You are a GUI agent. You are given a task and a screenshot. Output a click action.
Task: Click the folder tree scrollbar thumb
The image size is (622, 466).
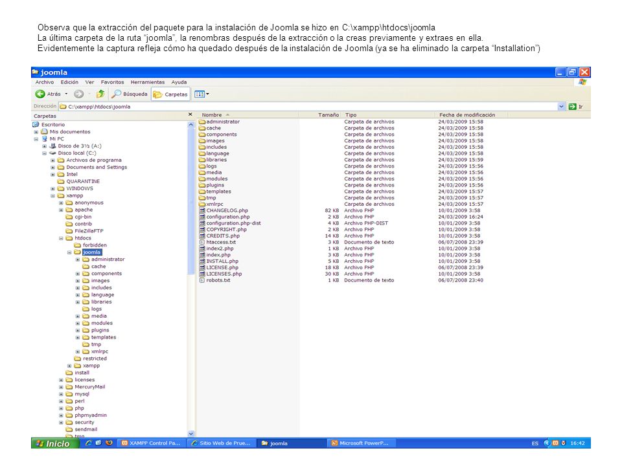coord(190,201)
